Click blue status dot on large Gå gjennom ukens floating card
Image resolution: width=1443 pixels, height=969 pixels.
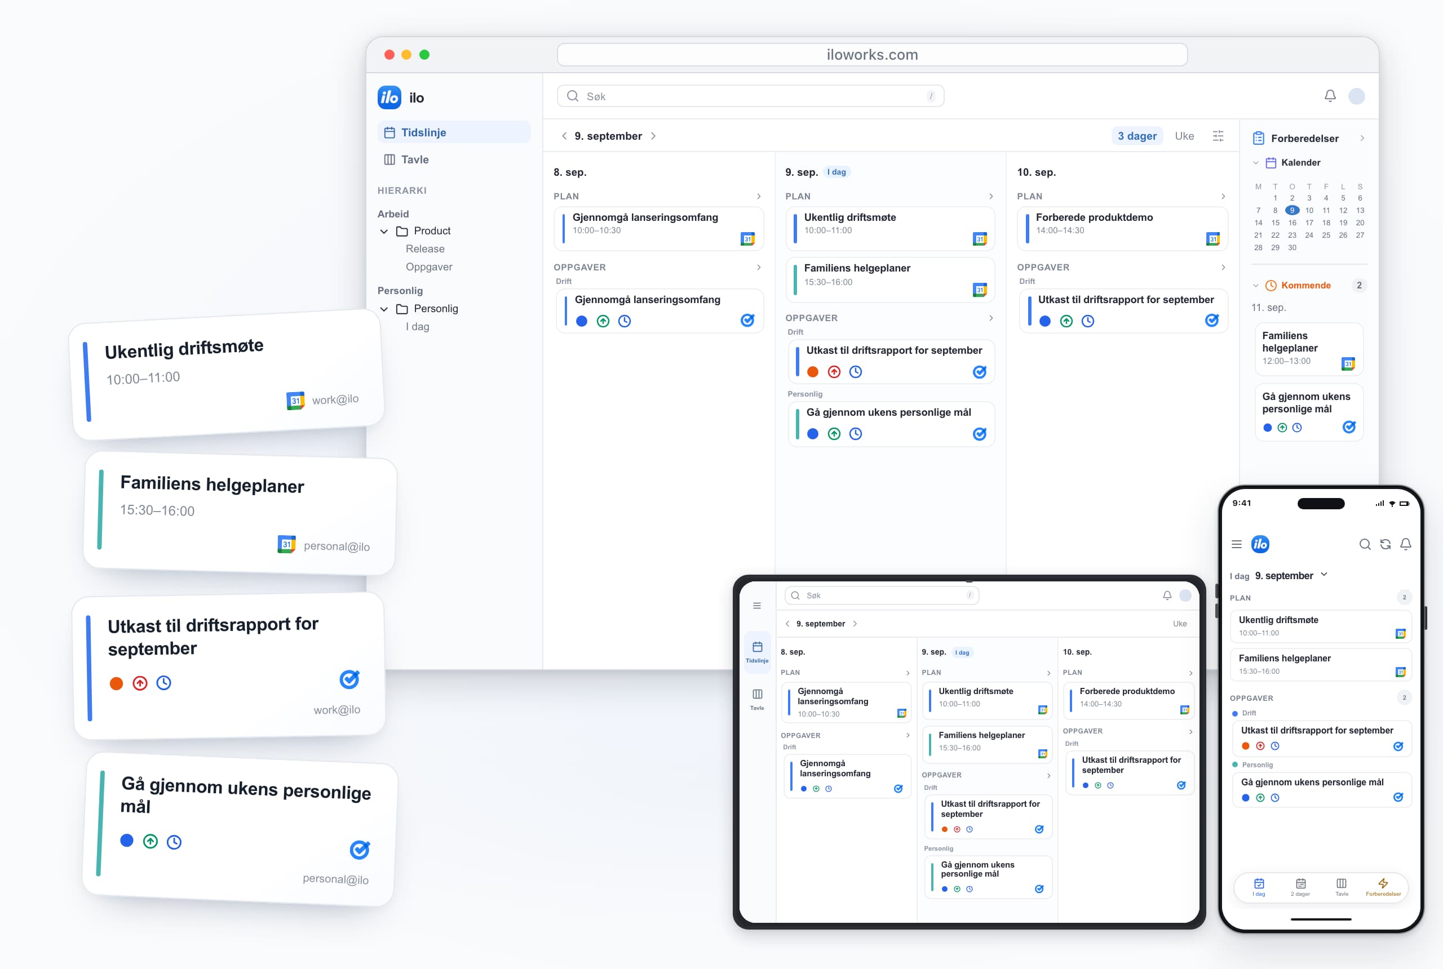click(x=127, y=840)
